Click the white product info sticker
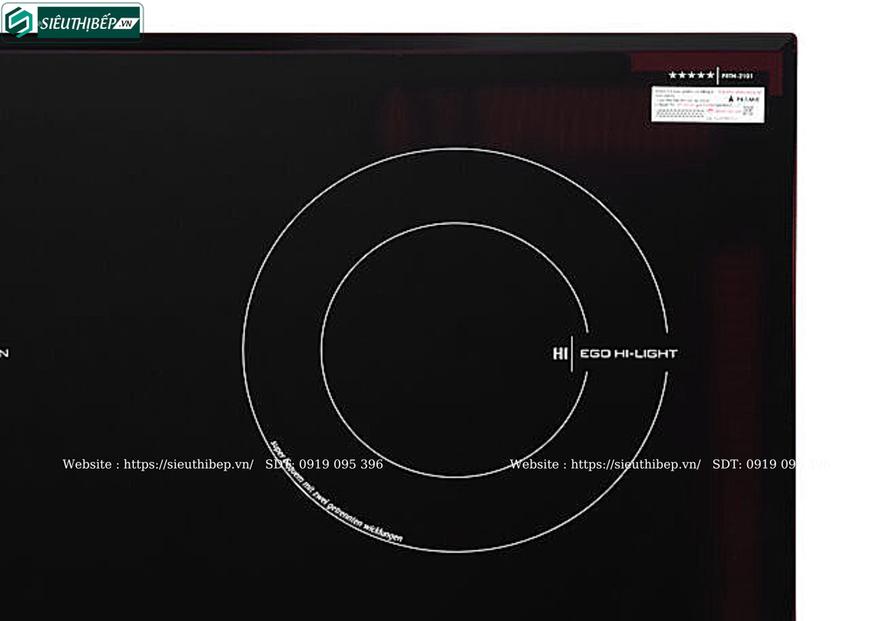Image resolution: width=895 pixels, height=621 pixels. click(708, 103)
